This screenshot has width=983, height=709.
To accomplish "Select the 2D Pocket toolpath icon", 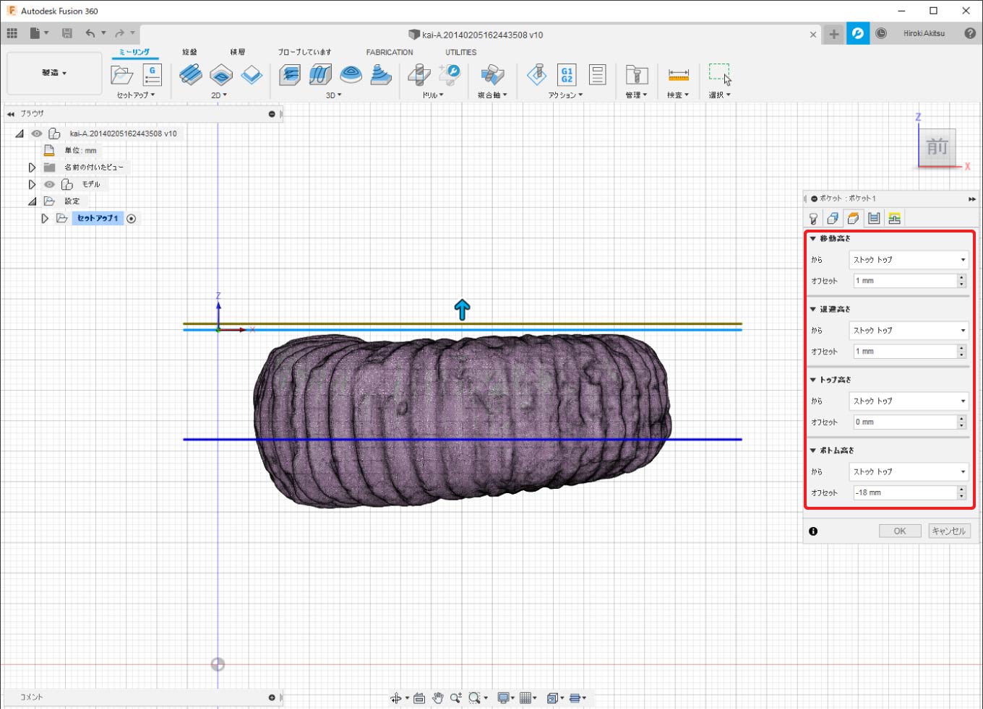I will (221, 74).
